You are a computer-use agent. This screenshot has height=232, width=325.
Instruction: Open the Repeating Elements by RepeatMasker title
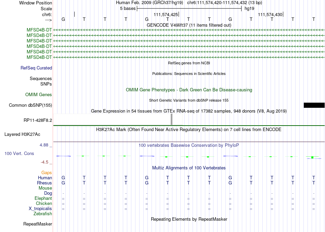tap(189, 219)
